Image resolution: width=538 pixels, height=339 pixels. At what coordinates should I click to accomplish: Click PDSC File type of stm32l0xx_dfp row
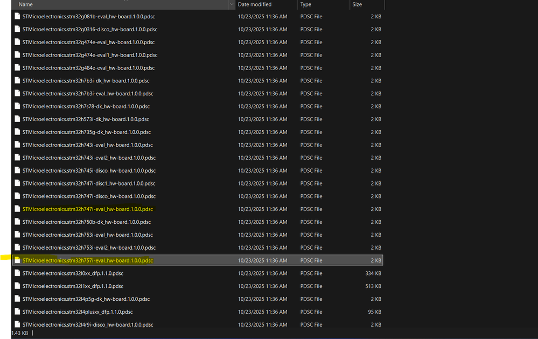[x=311, y=273]
